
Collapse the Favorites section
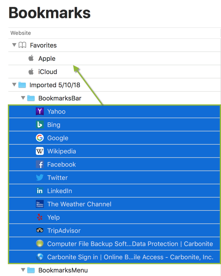tap(14, 45)
